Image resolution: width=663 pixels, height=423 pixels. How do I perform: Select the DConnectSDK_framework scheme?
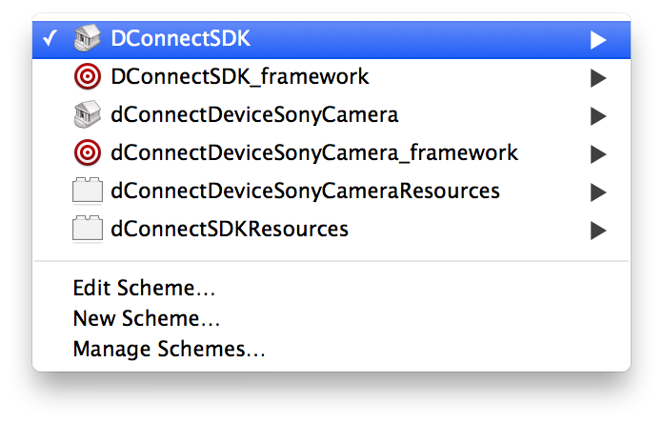pyautogui.click(x=240, y=76)
